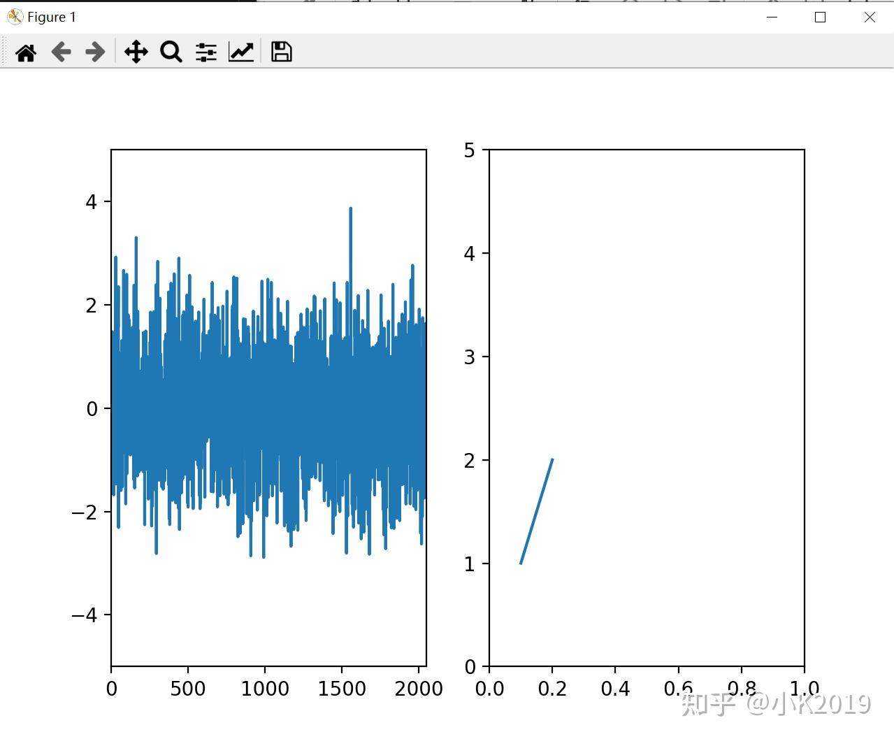
Task: Click the right plot x-axis label 0.4
Action: coord(615,689)
